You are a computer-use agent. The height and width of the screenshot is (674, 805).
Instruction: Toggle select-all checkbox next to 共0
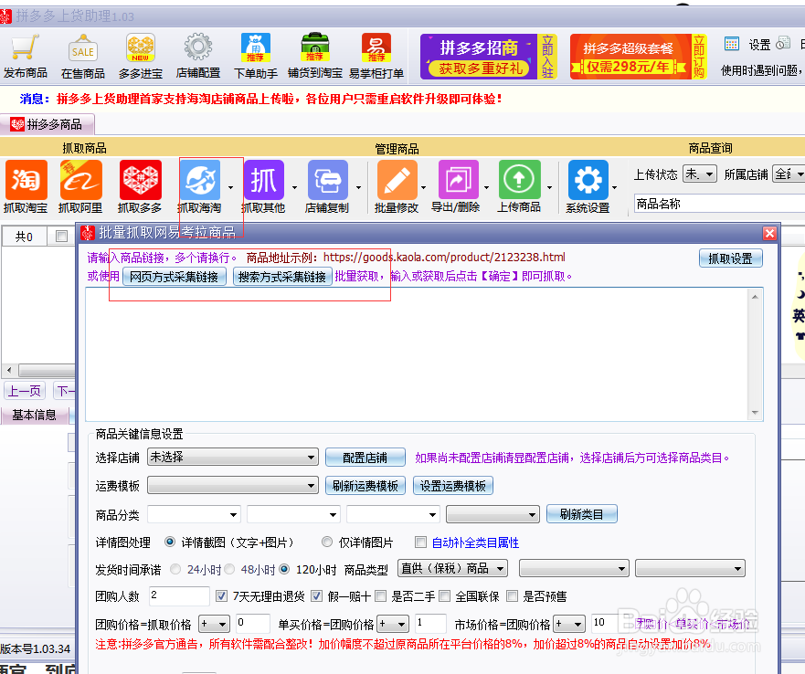61,237
